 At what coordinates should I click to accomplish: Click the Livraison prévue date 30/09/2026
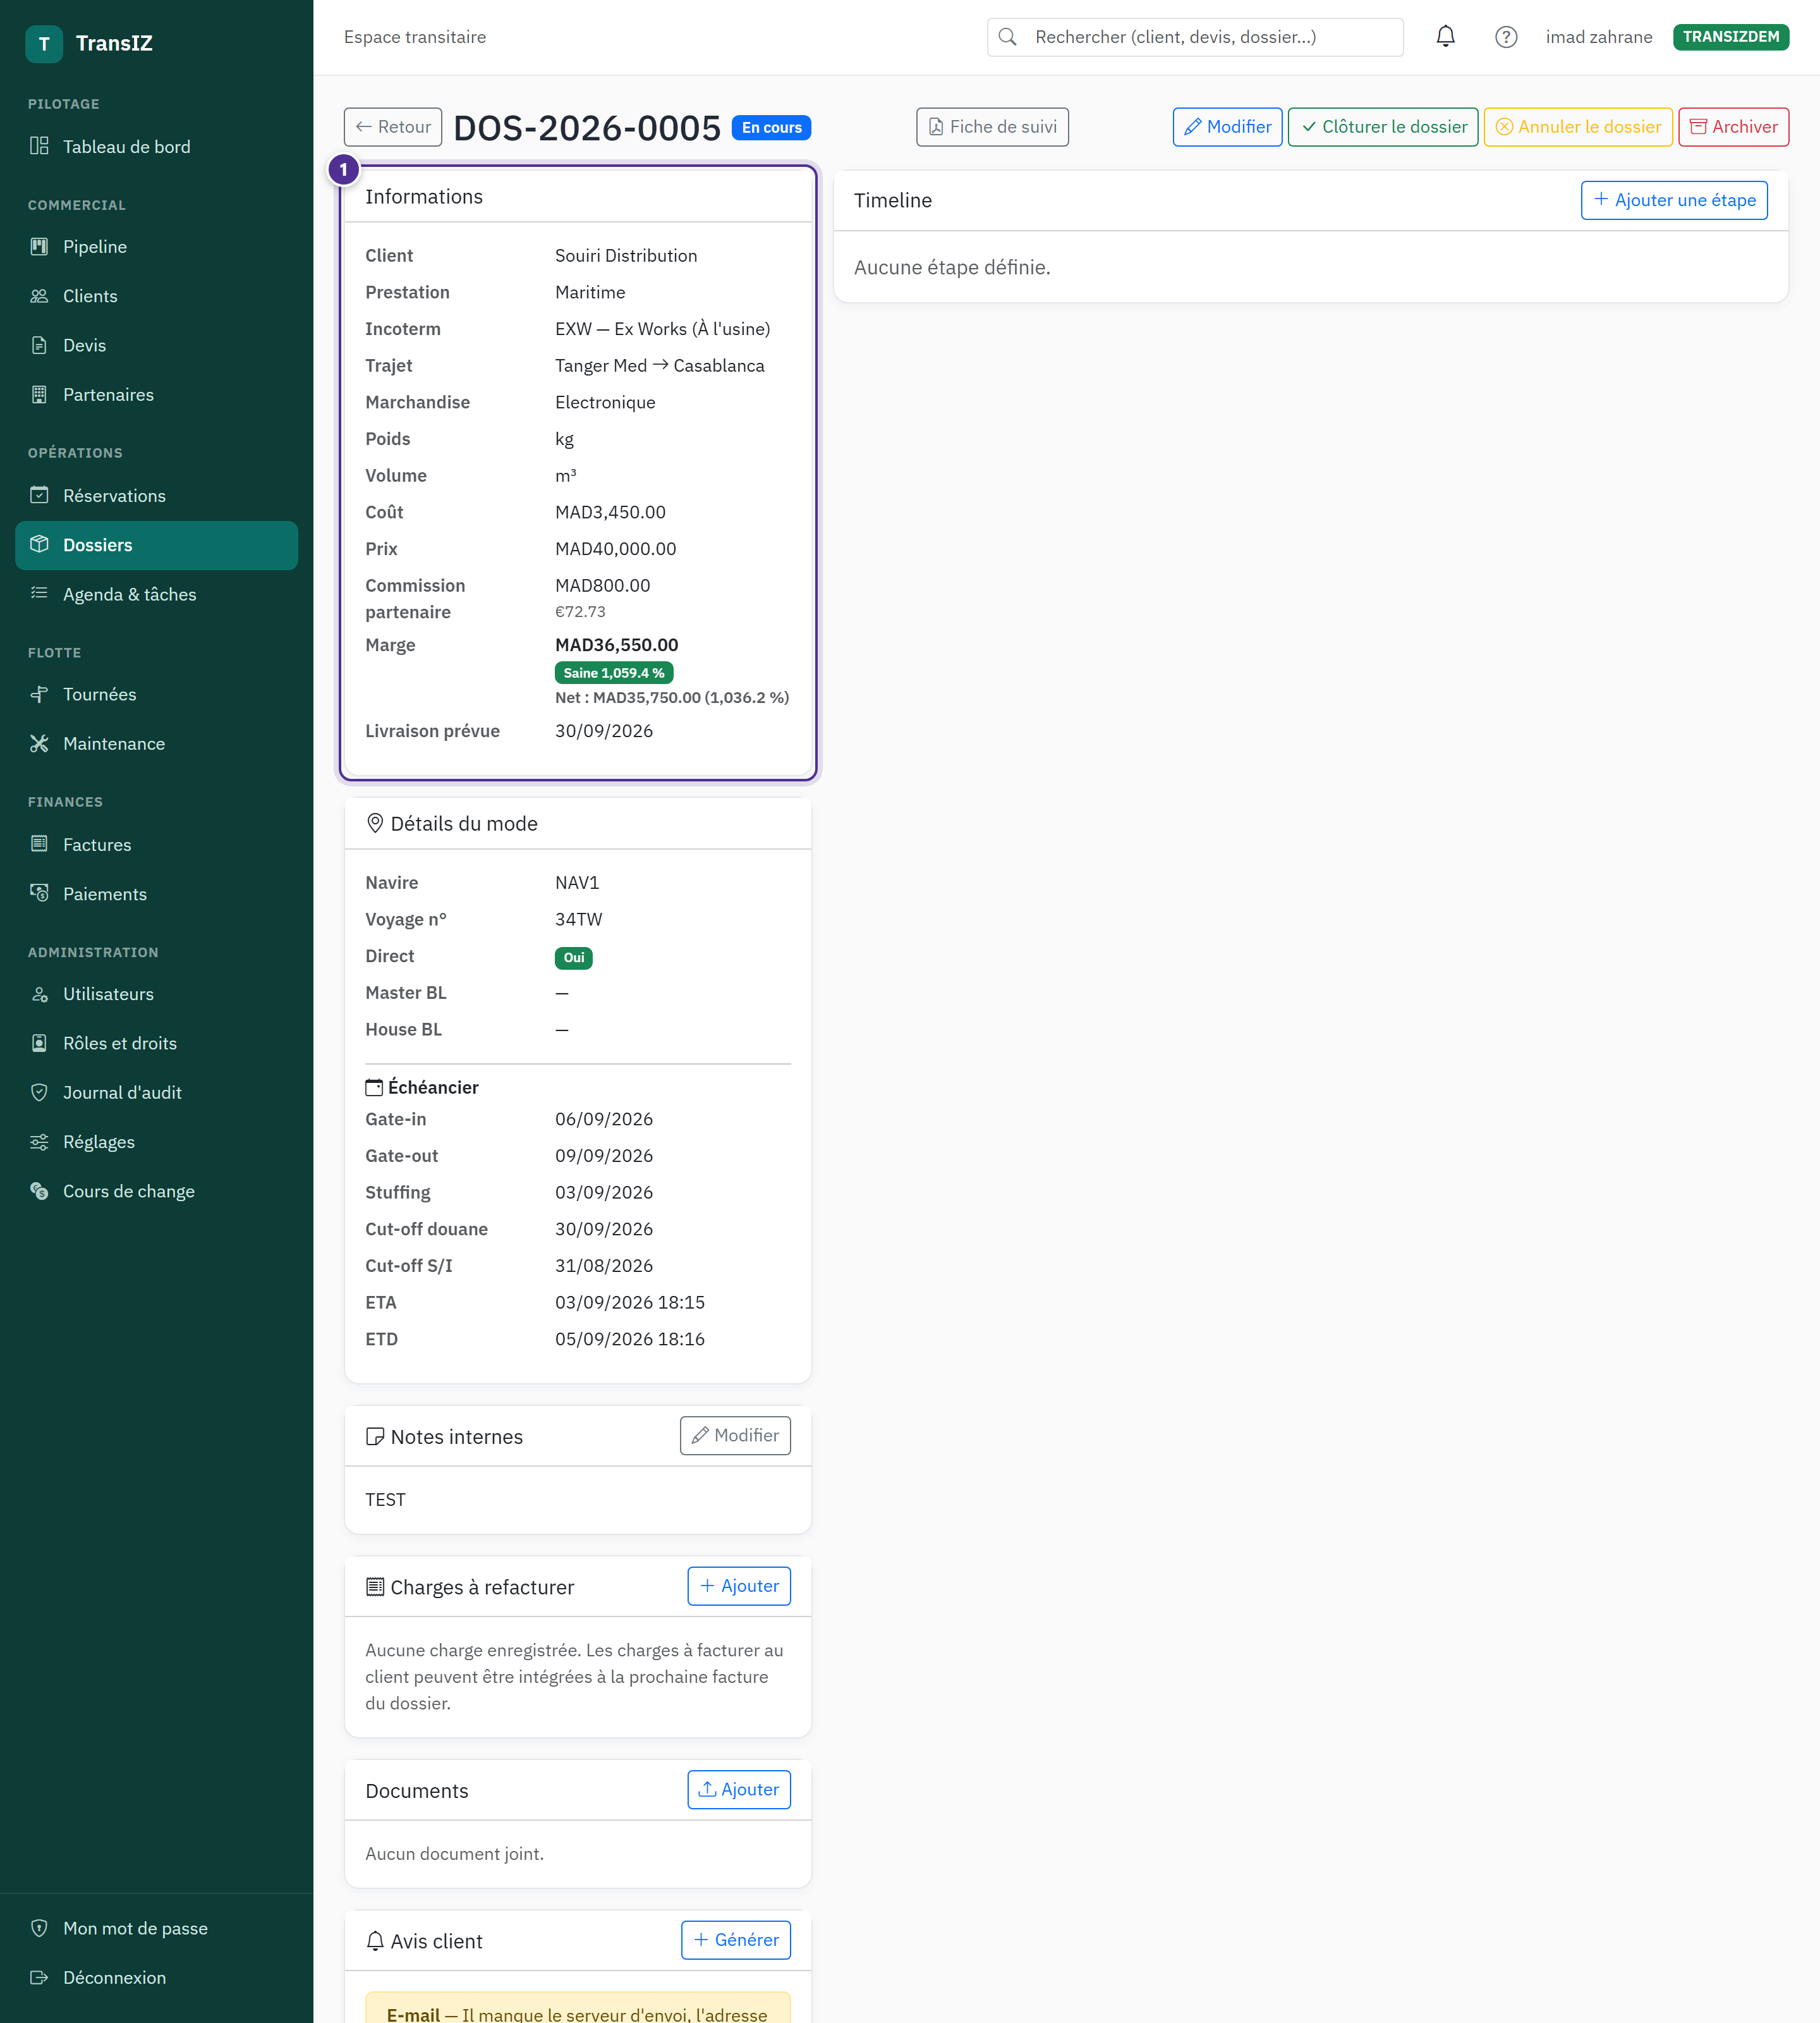pos(604,731)
